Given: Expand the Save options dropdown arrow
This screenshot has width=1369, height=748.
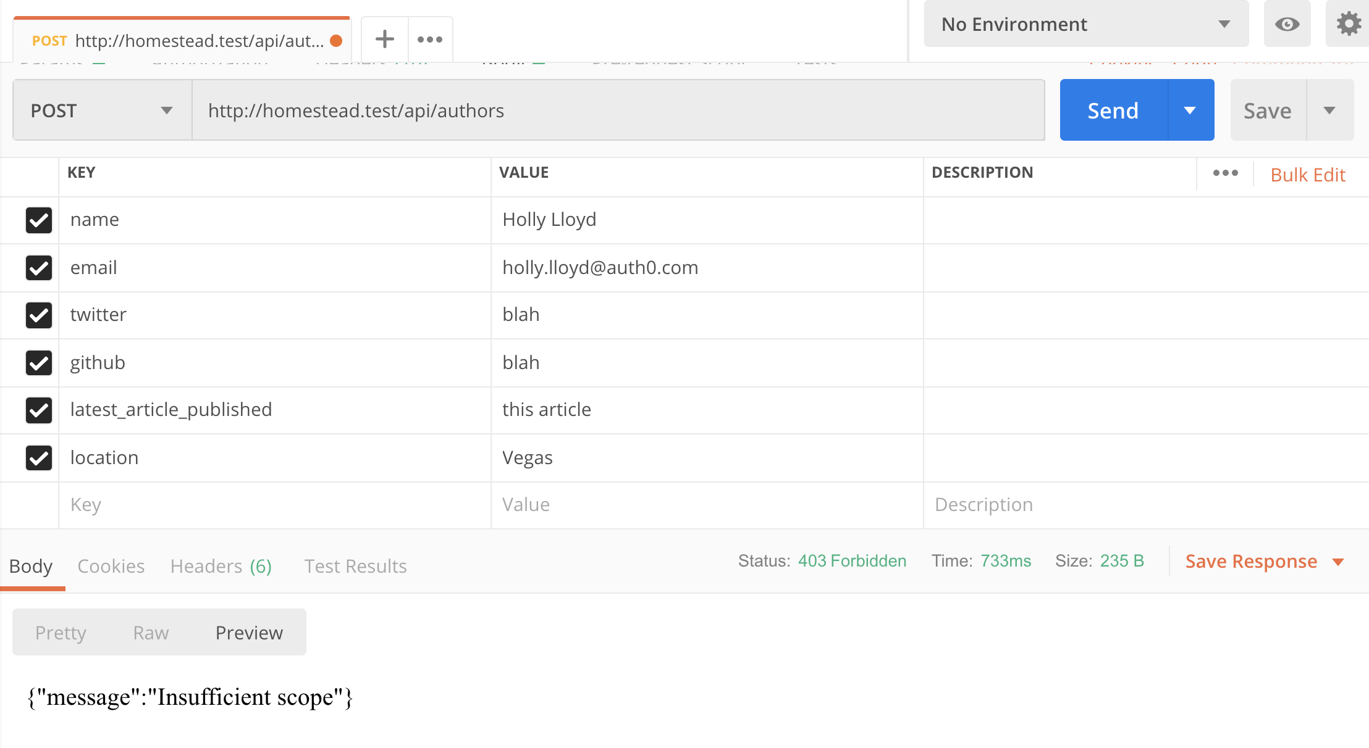Looking at the screenshot, I should point(1329,110).
